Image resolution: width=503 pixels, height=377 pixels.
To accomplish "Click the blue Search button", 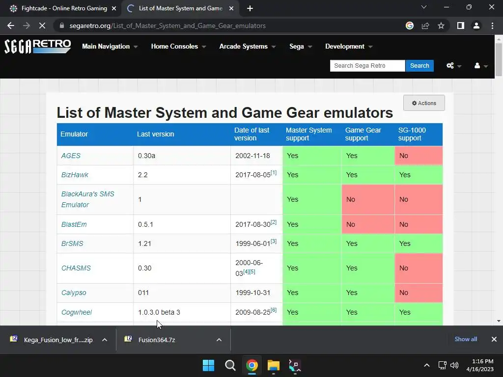I will (419, 66).
